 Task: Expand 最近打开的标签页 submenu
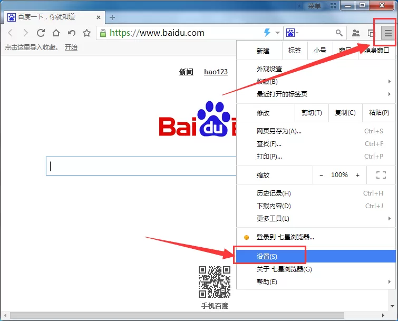pyautogui.click(x=316, y=94)
